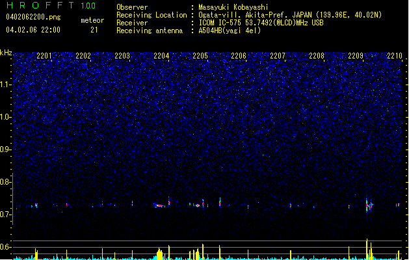Select the filename 0402062200.png
Image resolution: width=409 pixels, height=260 pixels.
pos(33,17)
